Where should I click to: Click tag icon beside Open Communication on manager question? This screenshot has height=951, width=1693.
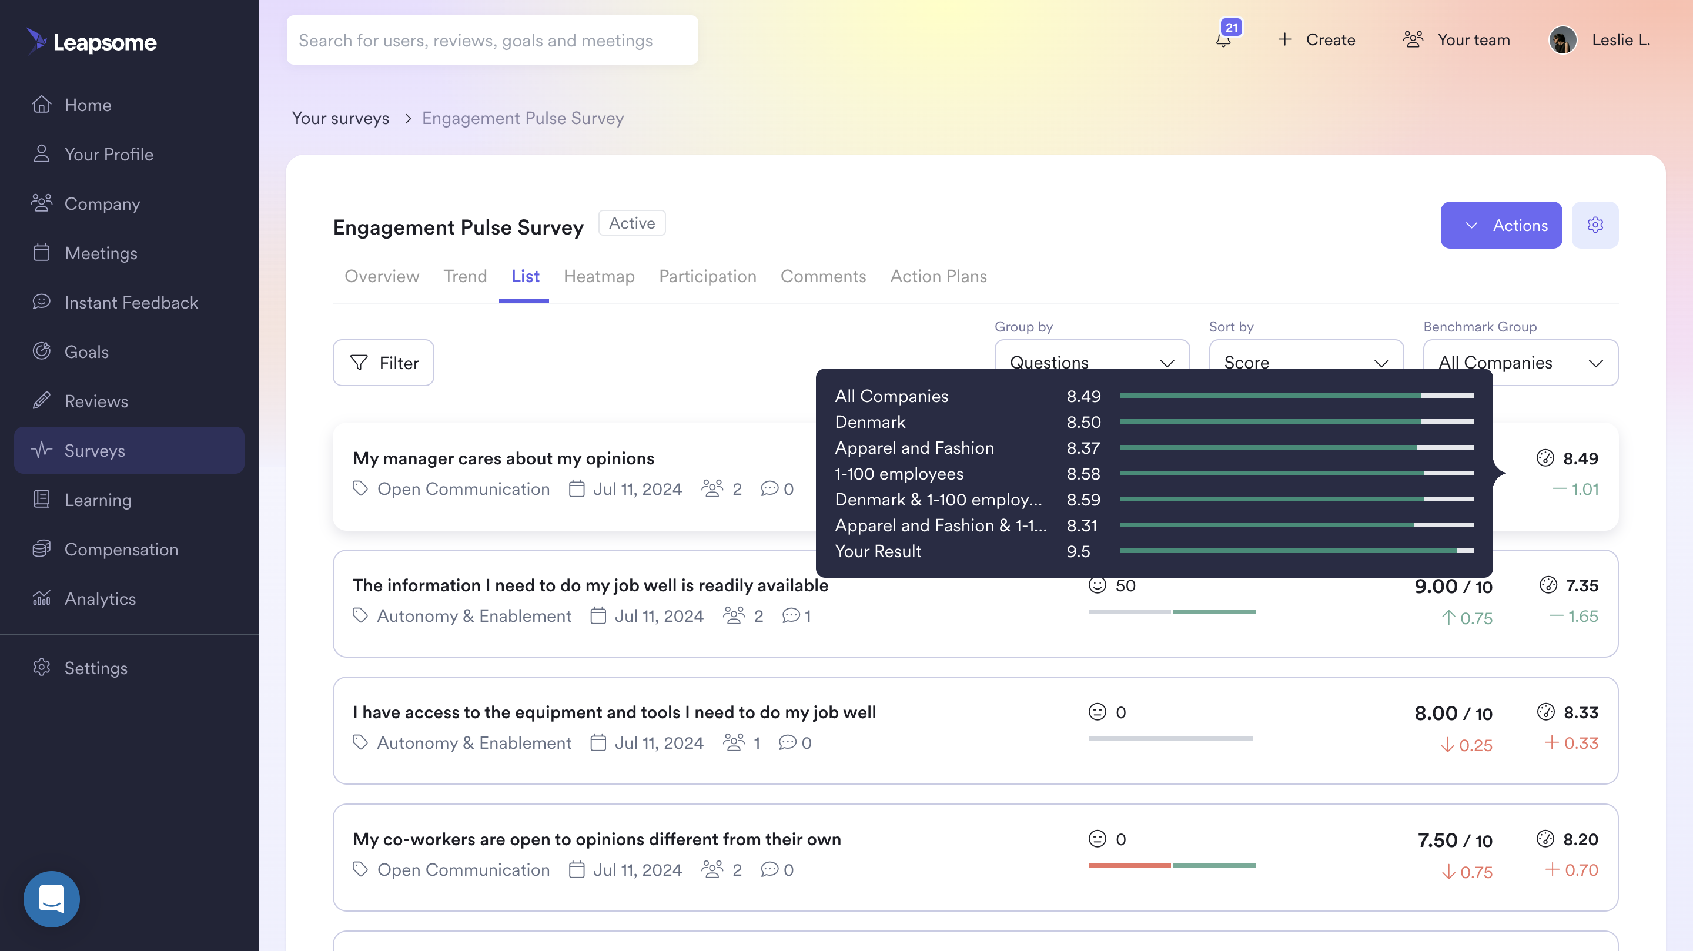[360, 488]
